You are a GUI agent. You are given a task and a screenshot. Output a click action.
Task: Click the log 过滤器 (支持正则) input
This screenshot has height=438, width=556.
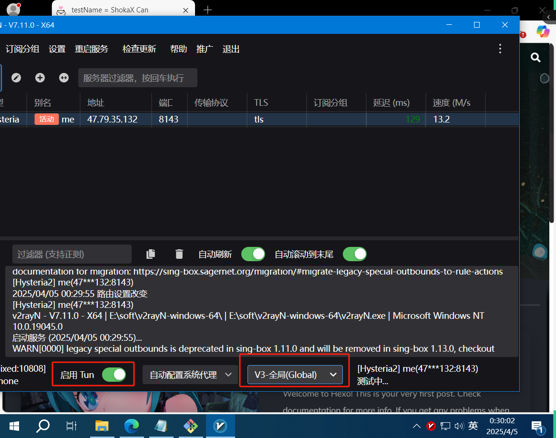pyautogui.click(x=72, y=254)
